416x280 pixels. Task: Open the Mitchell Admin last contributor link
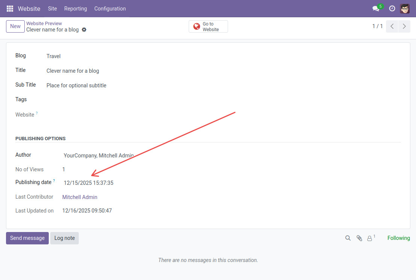click(80, 197)
